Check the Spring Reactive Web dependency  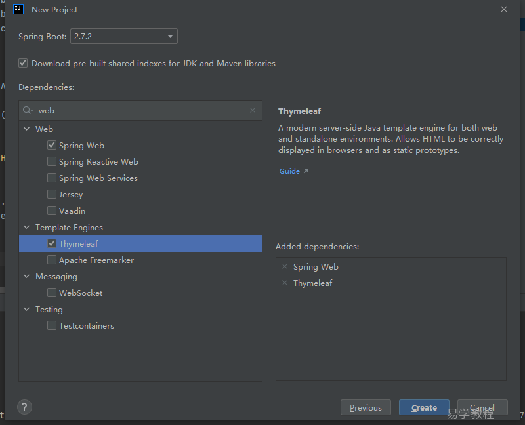52,161
